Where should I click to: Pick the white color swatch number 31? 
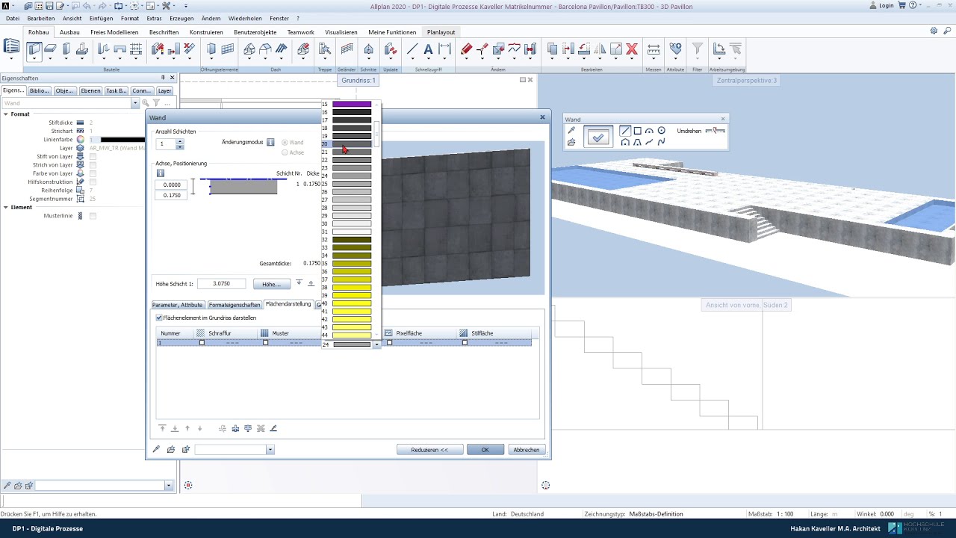(x=352, y=232)
